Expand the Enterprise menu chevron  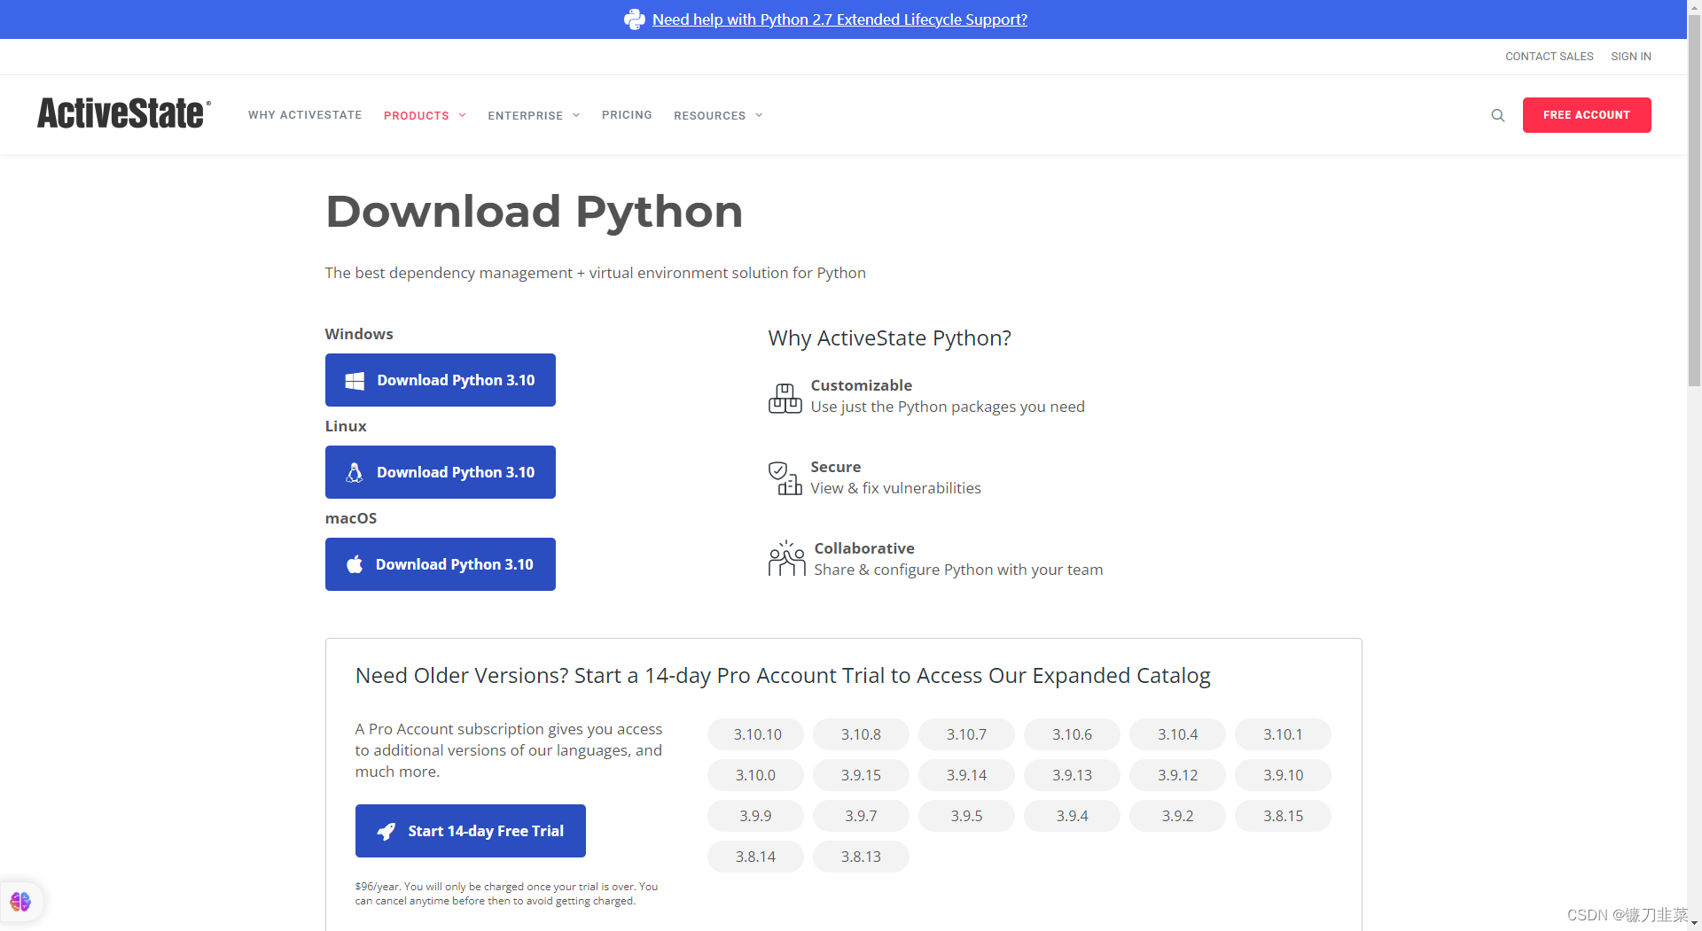pos(576,115)
